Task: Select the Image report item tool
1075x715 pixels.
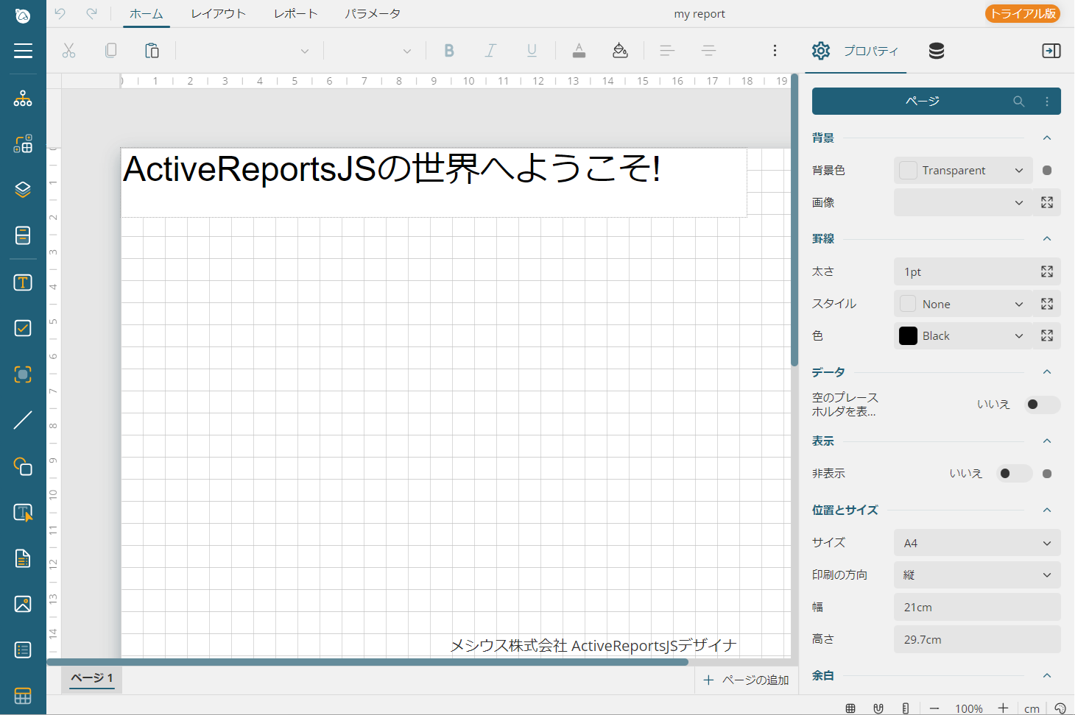Action: [x=23, y=604]
